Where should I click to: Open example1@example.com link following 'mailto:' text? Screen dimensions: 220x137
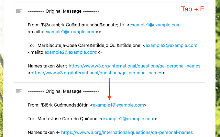coord(70,32)
